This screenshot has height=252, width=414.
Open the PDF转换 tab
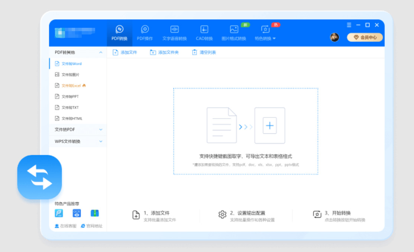coord(119,33)
